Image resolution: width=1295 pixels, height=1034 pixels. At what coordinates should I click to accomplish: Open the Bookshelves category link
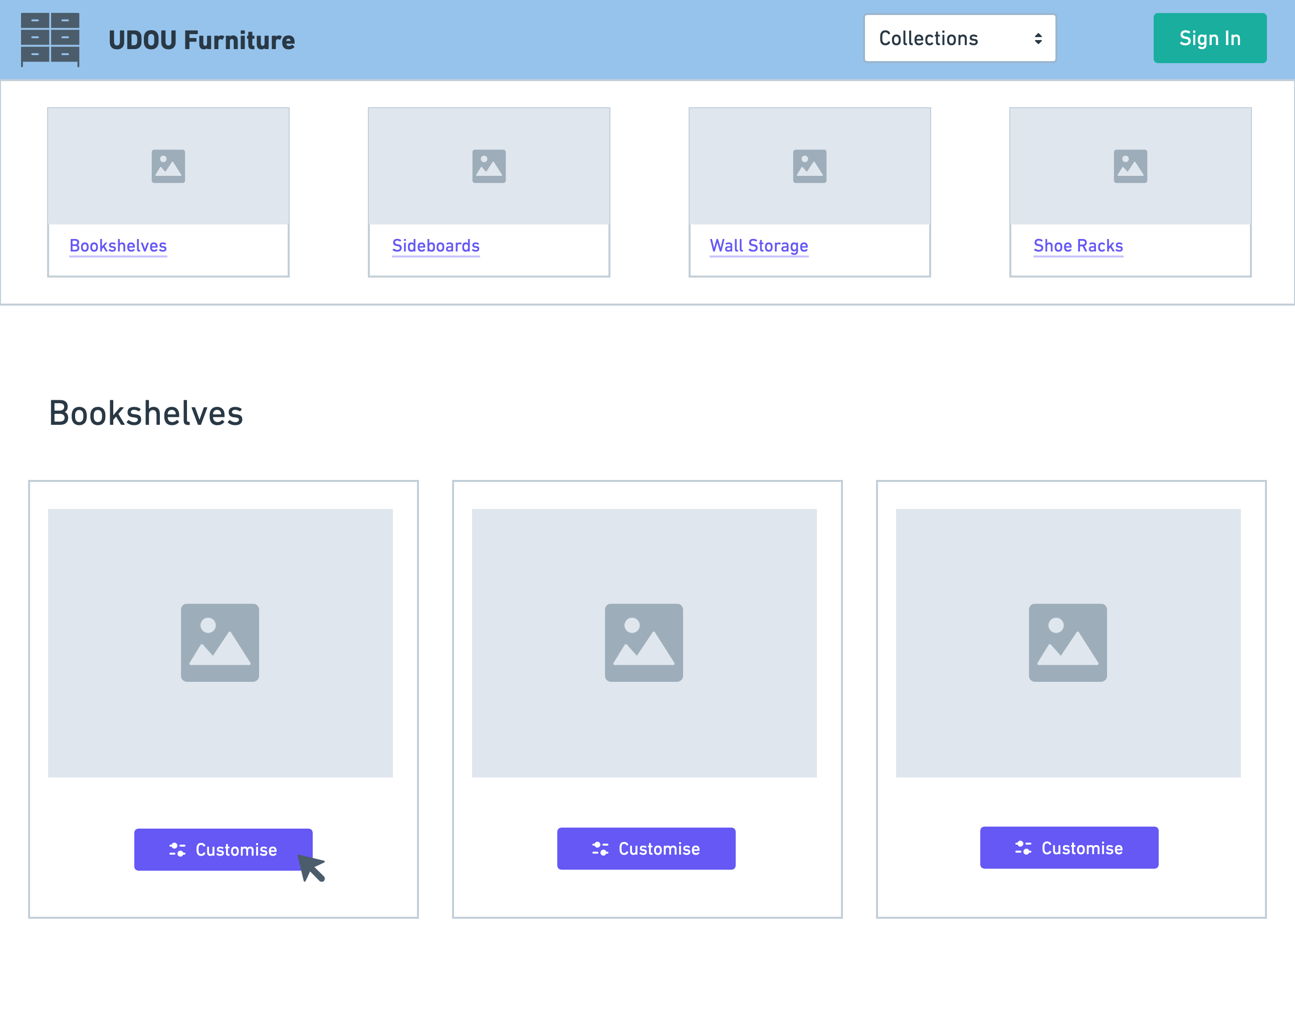click(x=118, y=245)
